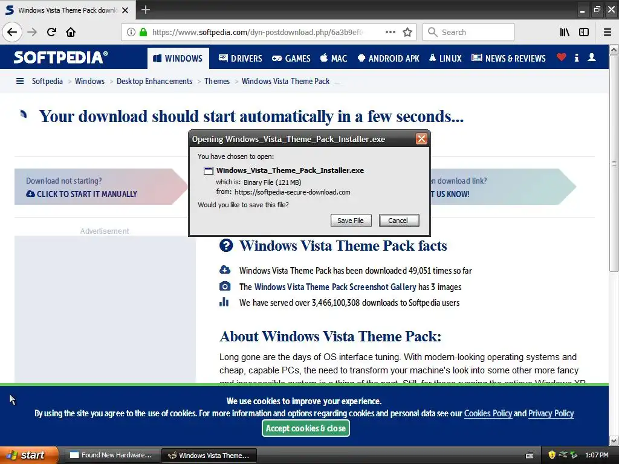Open the Library icon in the toolbar

[x=565, y=33]
